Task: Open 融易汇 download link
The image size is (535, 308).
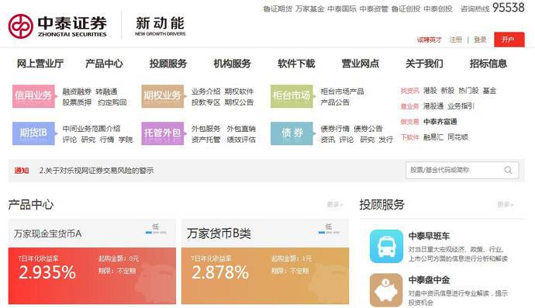Action: tap(433, 137)
